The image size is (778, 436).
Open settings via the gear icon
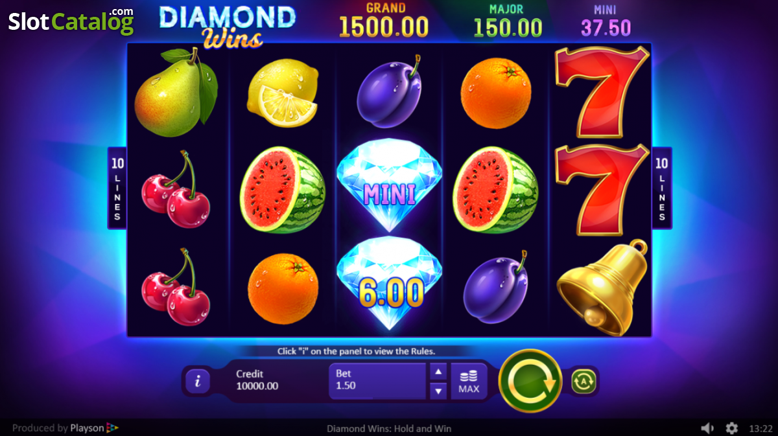click(732, 428)
